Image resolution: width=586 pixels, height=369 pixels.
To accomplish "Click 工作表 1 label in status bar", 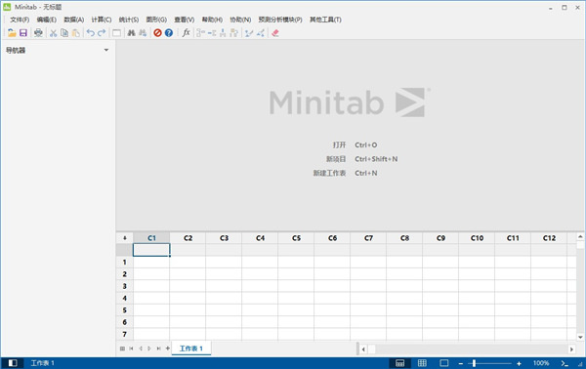I will pos(42,363).
